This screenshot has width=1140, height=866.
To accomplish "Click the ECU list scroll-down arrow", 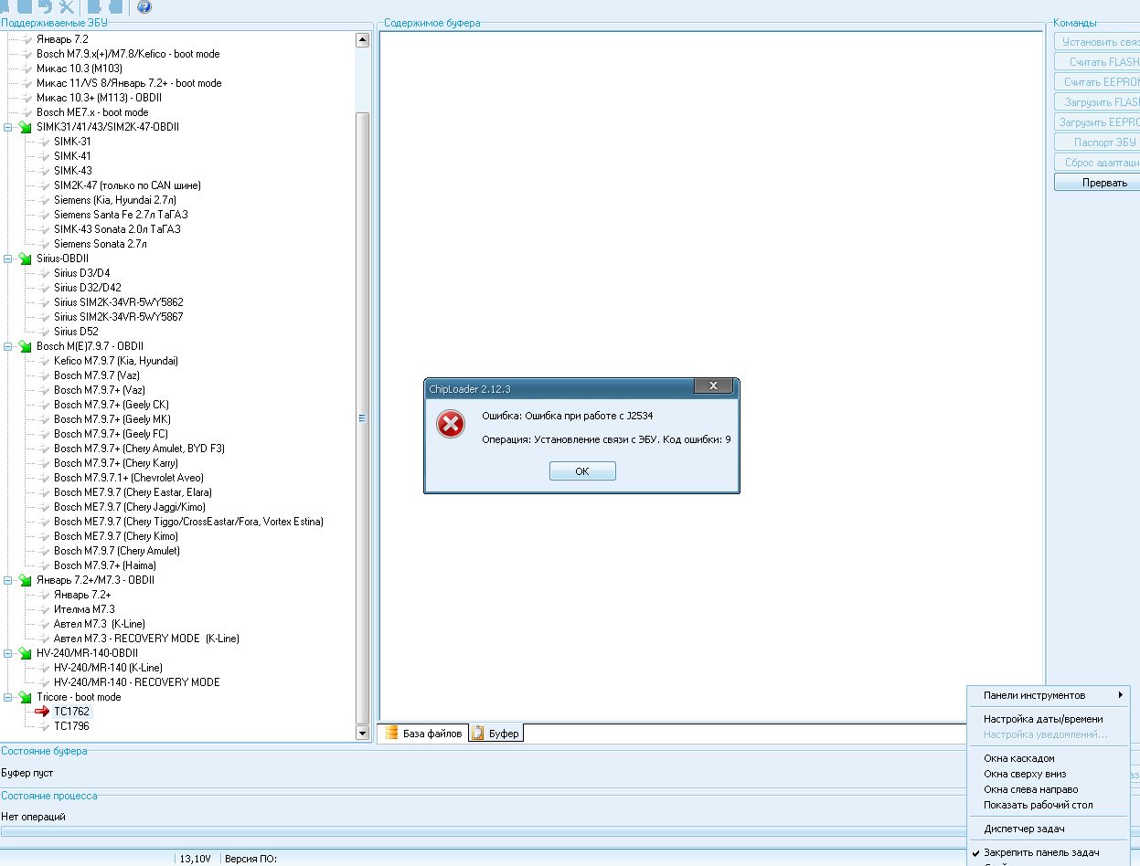I will tap(362, 733).
